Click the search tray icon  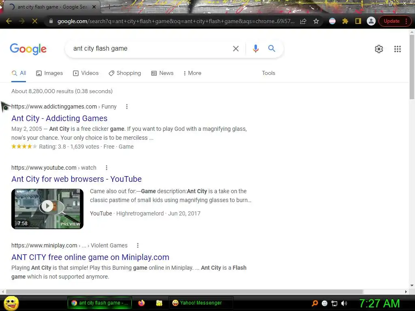coord(314,303)
